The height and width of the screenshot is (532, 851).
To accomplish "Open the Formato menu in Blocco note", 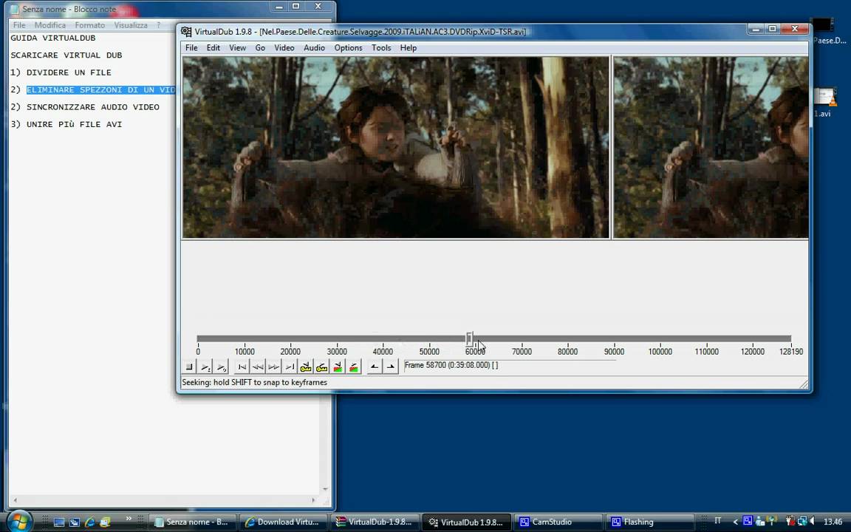I will coord(89,25).
